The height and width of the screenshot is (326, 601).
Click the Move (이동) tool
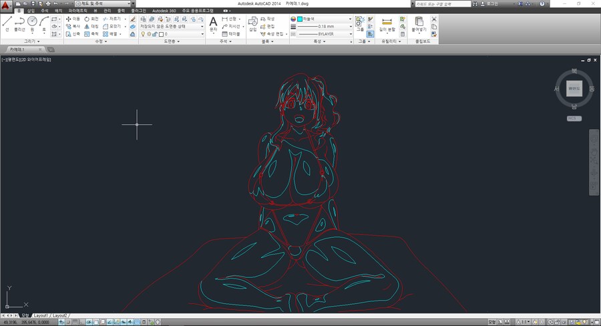coord(72,19)
